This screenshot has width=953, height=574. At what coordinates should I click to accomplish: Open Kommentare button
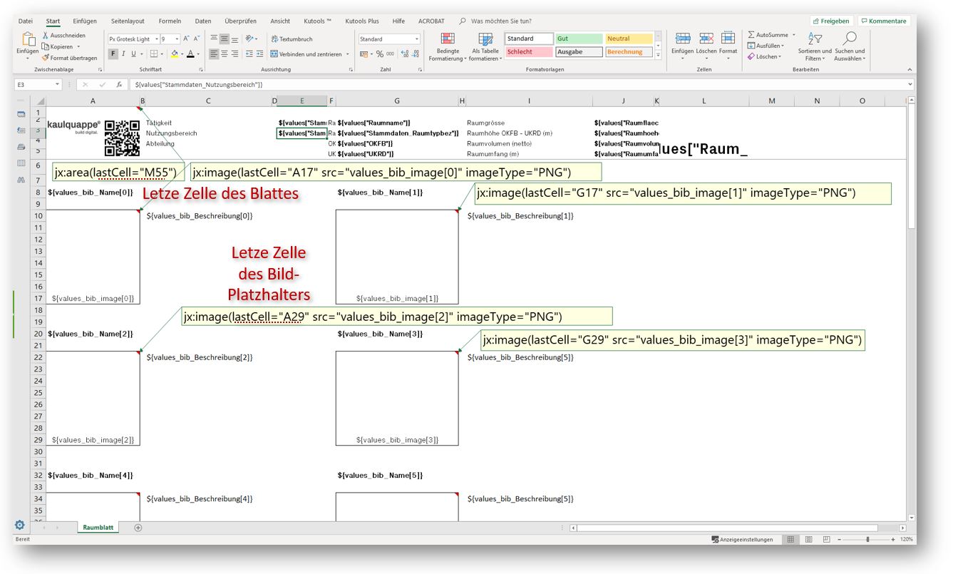click(x=884, y=21)
